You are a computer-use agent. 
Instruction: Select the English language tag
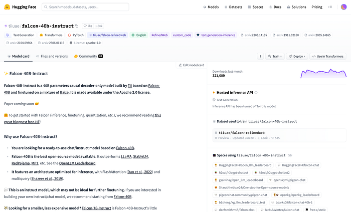point(138,35)
